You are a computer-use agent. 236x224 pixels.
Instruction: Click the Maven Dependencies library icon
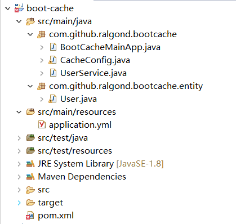(x=30, y=177)
